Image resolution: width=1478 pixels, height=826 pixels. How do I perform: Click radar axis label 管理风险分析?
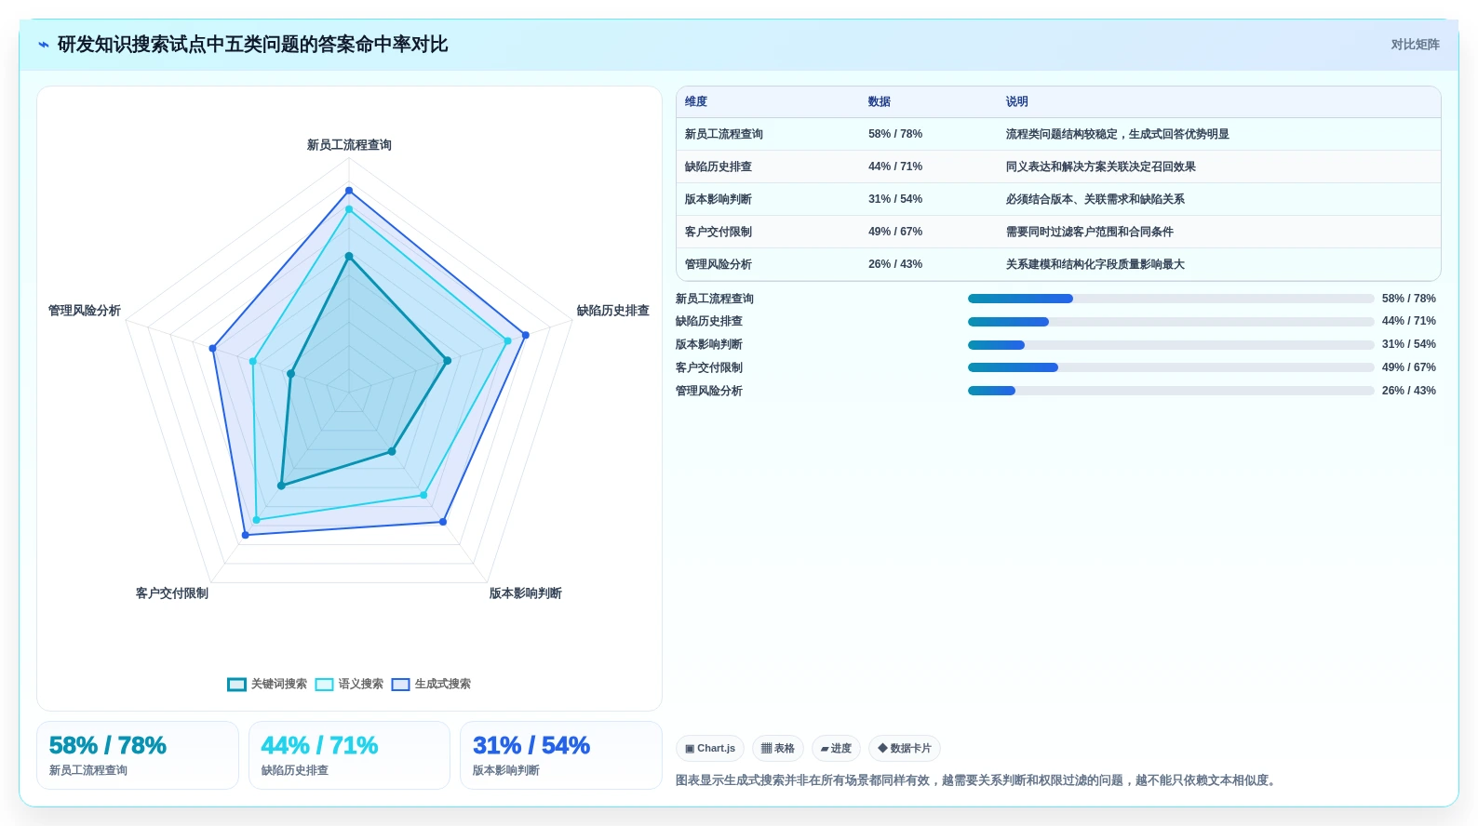tap(85, 311)
